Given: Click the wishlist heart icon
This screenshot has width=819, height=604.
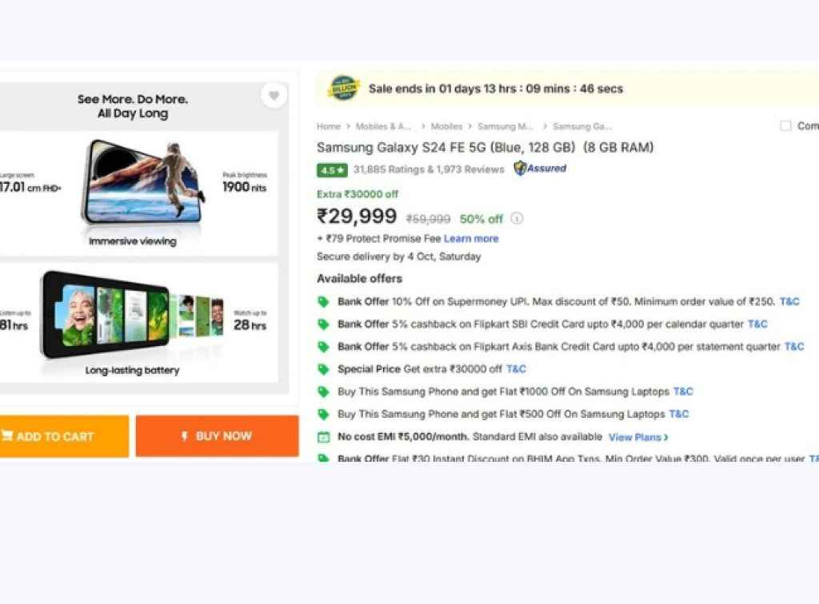Looking at the screenshot, I should point(274,94).
